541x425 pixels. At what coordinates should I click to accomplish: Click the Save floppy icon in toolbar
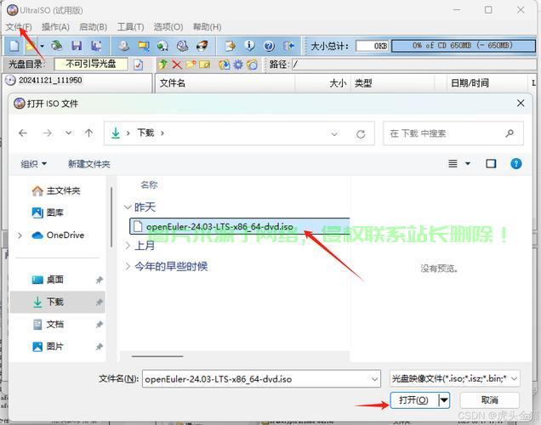pos(77,46)
